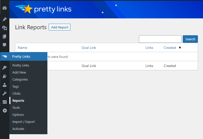The height and width of the screenshot is (139, 203).
Task: Click the Search button
Action: [x=190, y=39]
